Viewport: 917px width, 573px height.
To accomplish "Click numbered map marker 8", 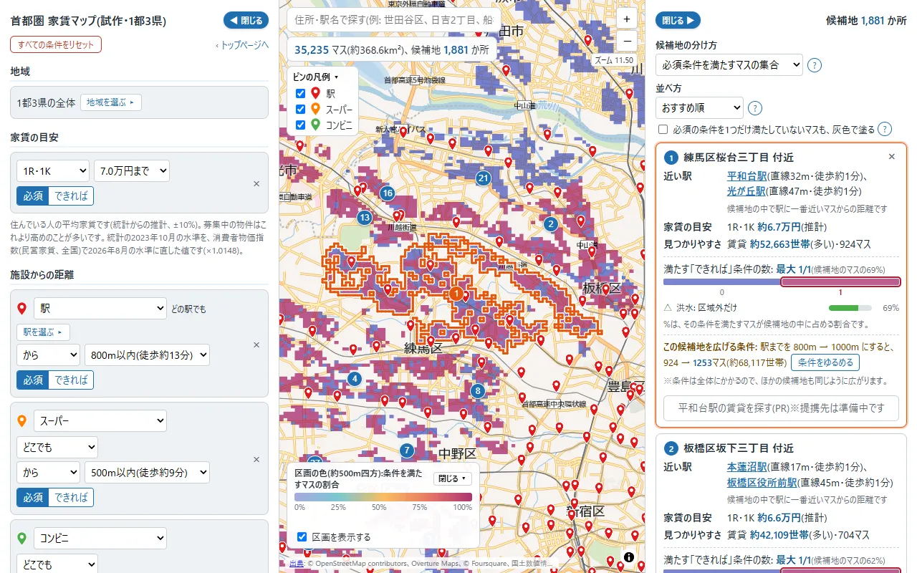I will pyautogui.click(x=478, y=390).
